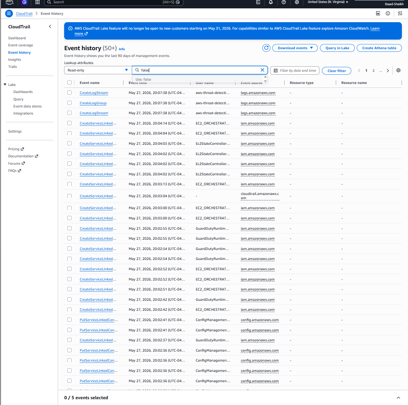The width and height of the screenshot is (408, 405).
Task: Click the AWS logo home icon
Action: click(9, 2)
